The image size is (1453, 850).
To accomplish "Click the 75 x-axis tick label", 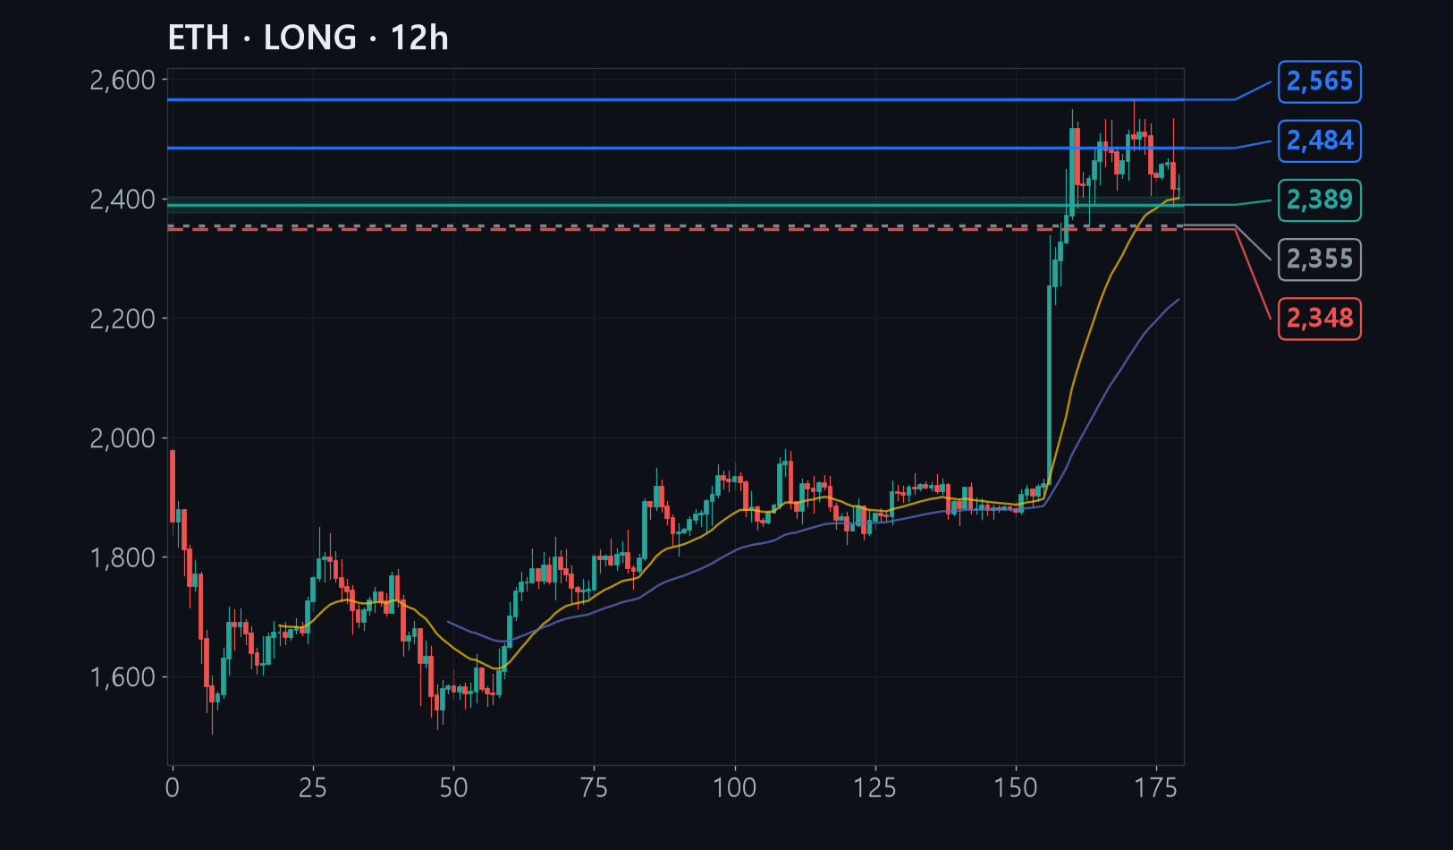I will pyautogui.click(x=594, y=788).
